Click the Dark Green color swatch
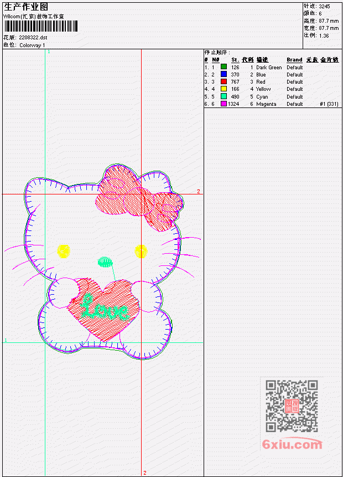This screenshot has height=477, width=343. pyautogui.click(x=224, y=66)
